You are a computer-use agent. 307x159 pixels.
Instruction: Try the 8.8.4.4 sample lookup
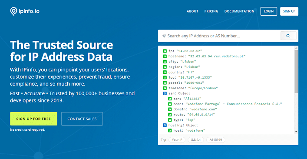pos(196,140)
